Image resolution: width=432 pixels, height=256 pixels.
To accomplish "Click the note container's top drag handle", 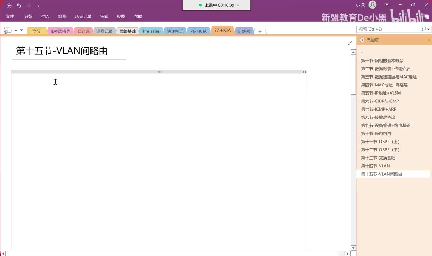I will click(159, 72).
